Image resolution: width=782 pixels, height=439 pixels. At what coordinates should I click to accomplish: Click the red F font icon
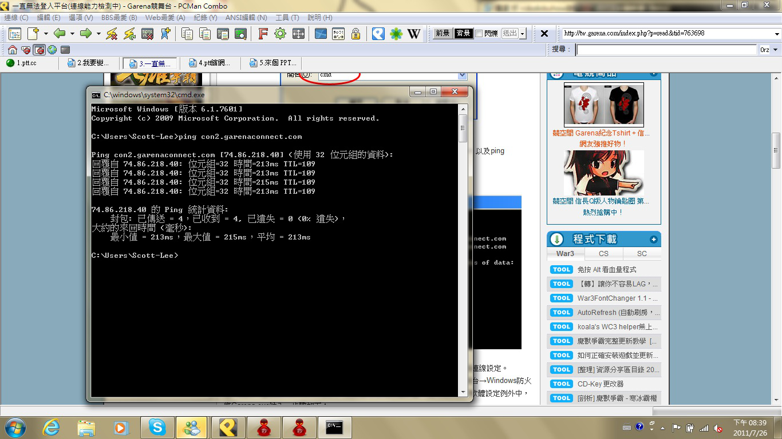(263, 34)
